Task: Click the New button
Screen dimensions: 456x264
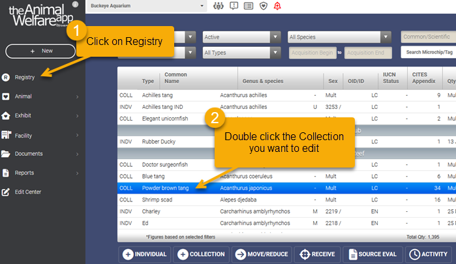Action: 40,51
